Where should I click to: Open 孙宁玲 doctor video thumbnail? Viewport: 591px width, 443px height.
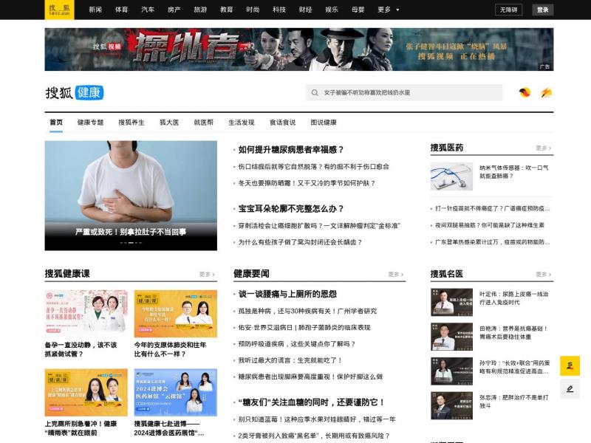click(x=451, y=371)
